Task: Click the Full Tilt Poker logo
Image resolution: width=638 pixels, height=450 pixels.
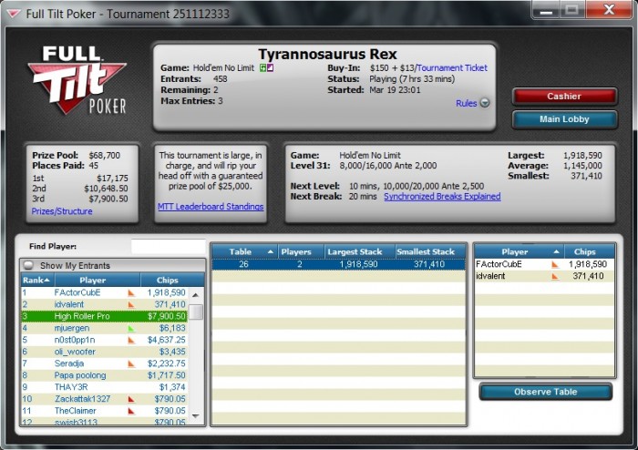Action: click(77, 80)
